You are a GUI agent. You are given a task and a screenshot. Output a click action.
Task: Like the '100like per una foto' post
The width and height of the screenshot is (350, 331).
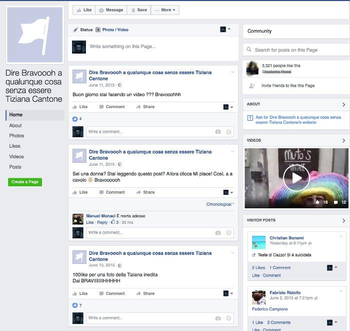(x=80, y=293)
